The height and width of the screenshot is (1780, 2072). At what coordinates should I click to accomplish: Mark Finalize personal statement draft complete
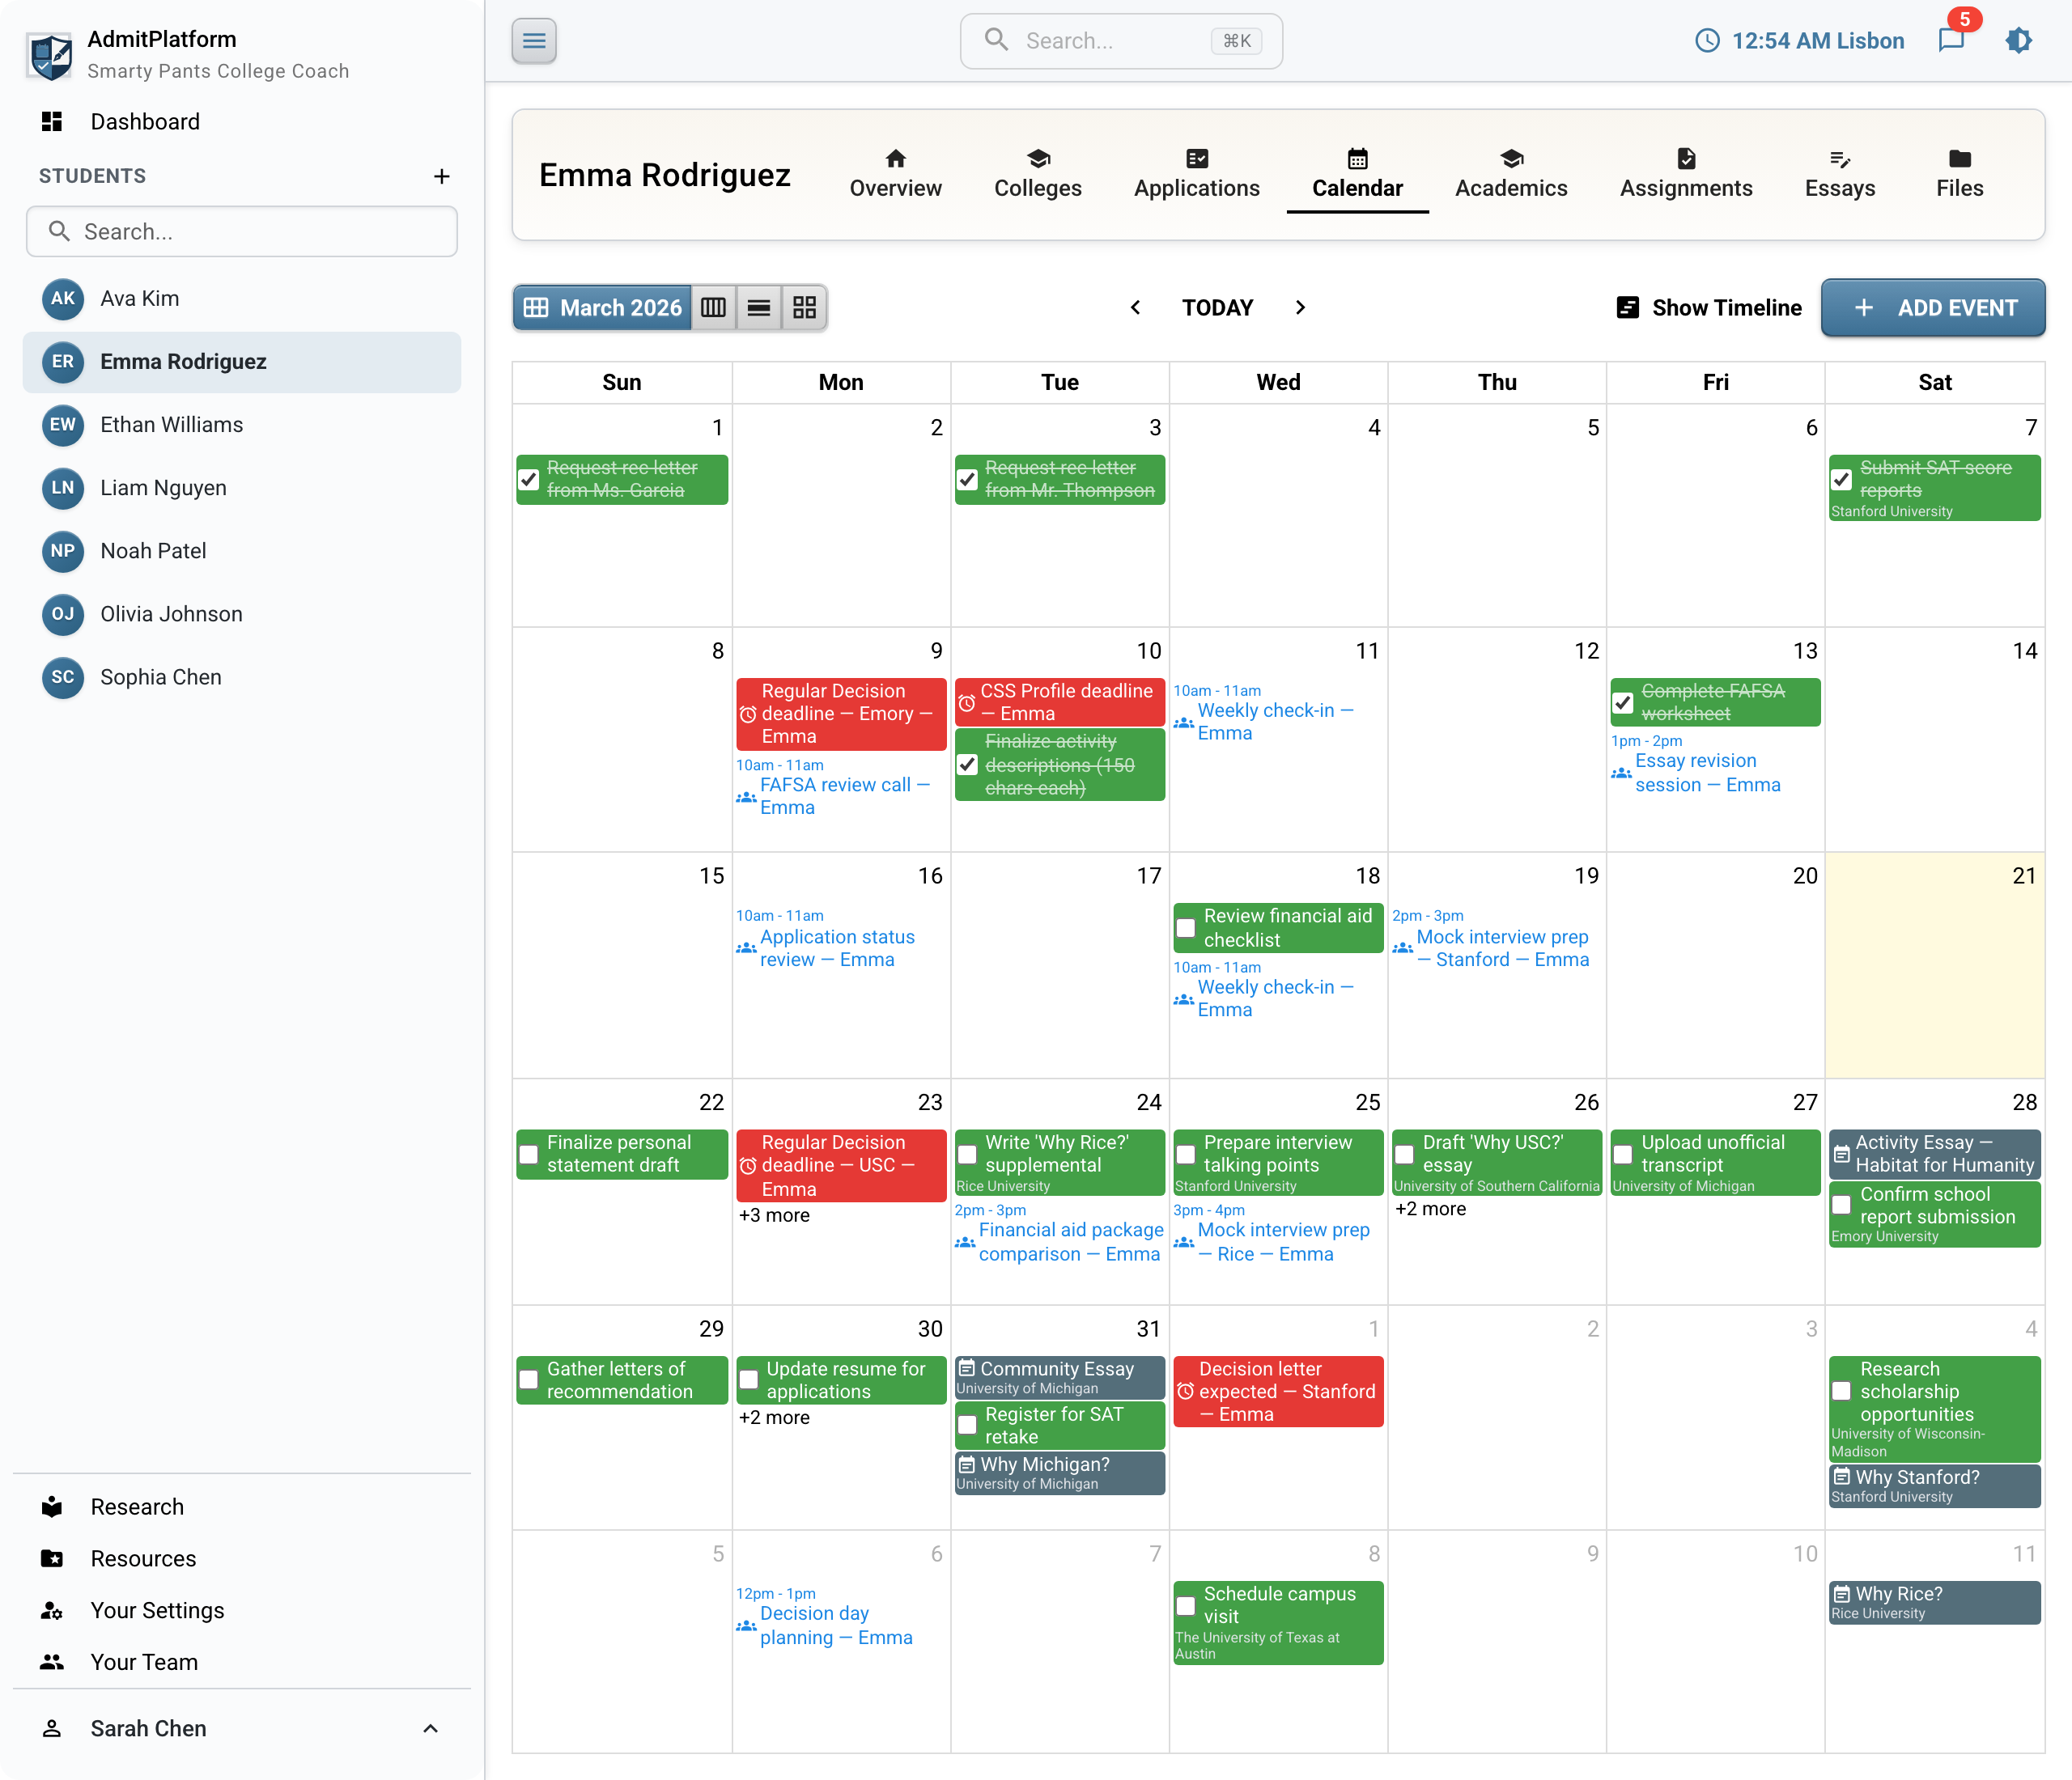point(529,1155)
